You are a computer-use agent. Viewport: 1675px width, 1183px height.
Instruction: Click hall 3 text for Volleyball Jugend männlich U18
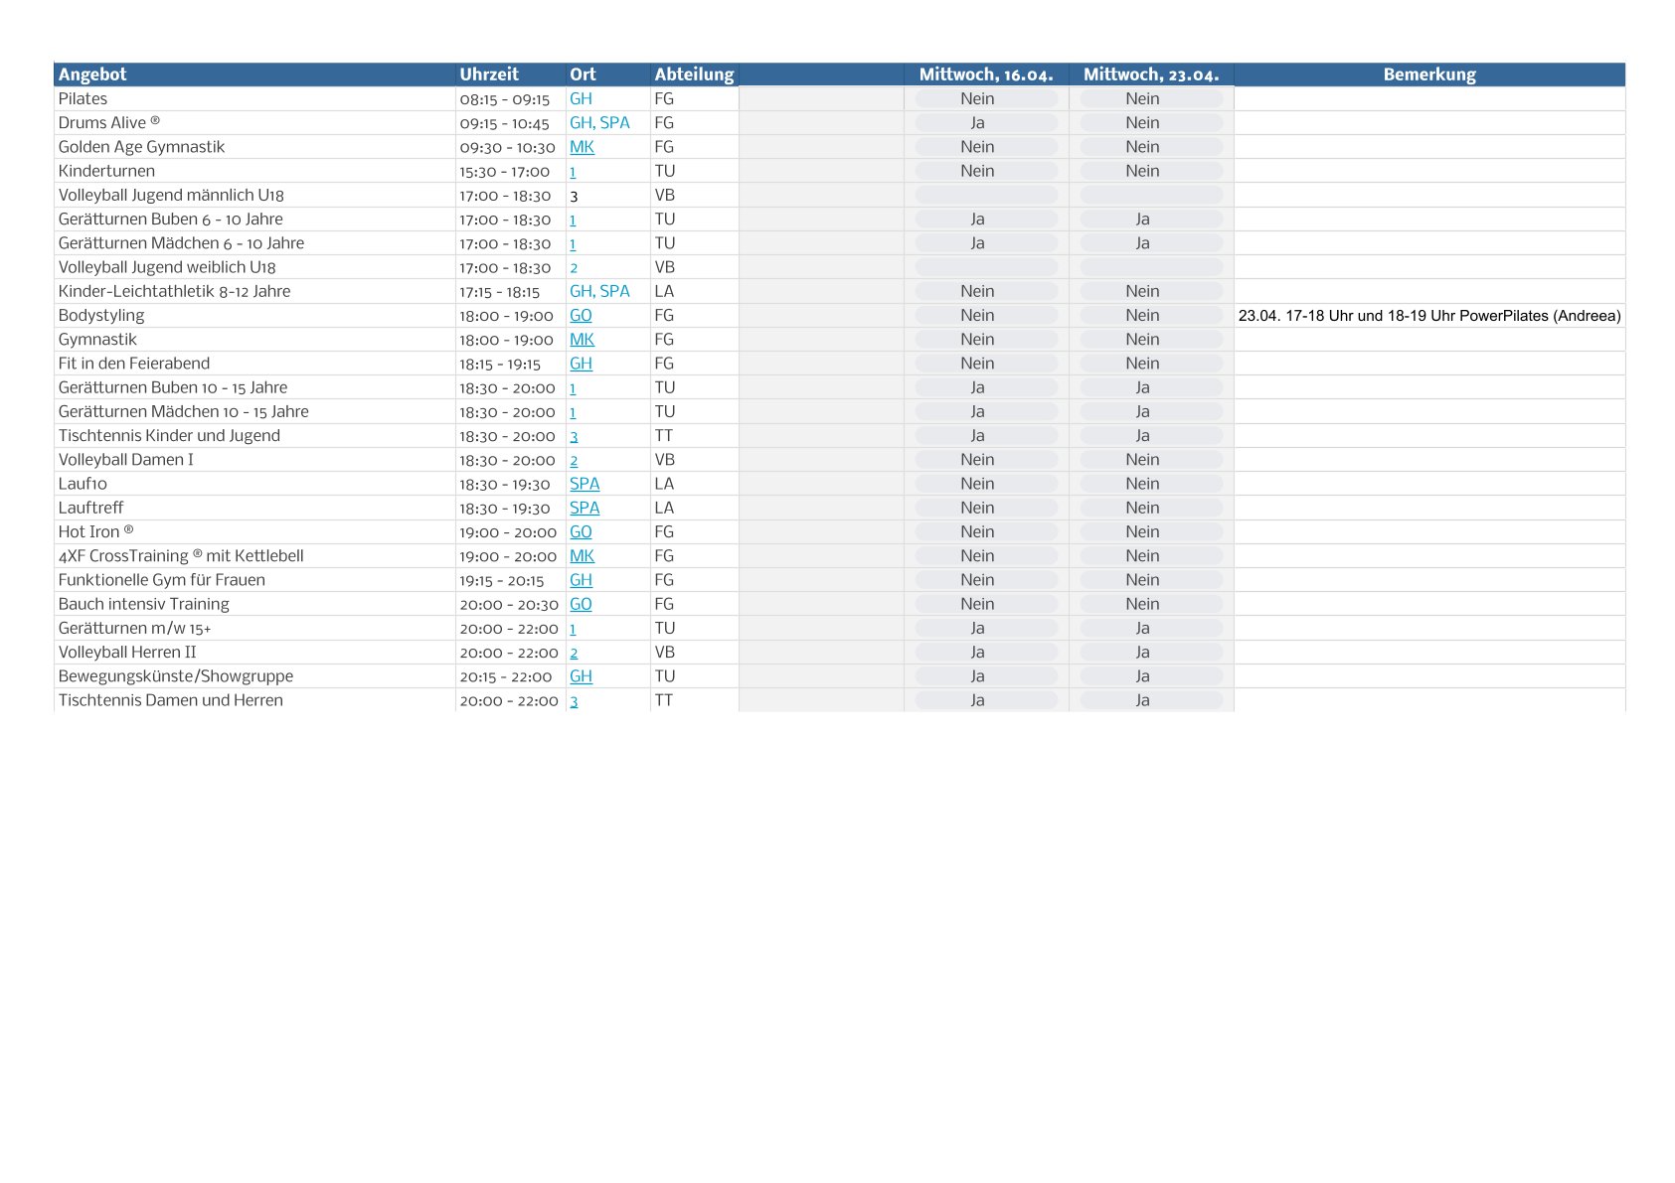pos(574,197)
